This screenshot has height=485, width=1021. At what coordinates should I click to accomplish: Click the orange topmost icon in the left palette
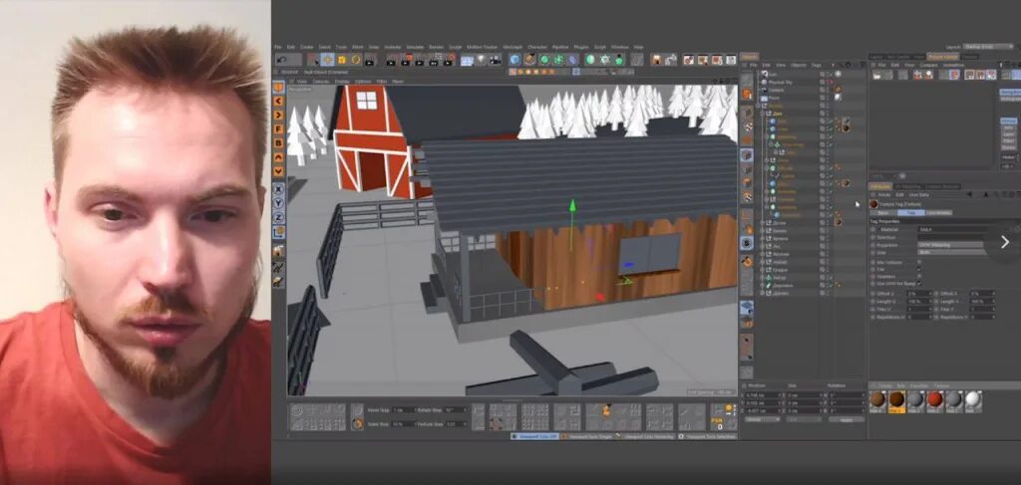point(279,87)
